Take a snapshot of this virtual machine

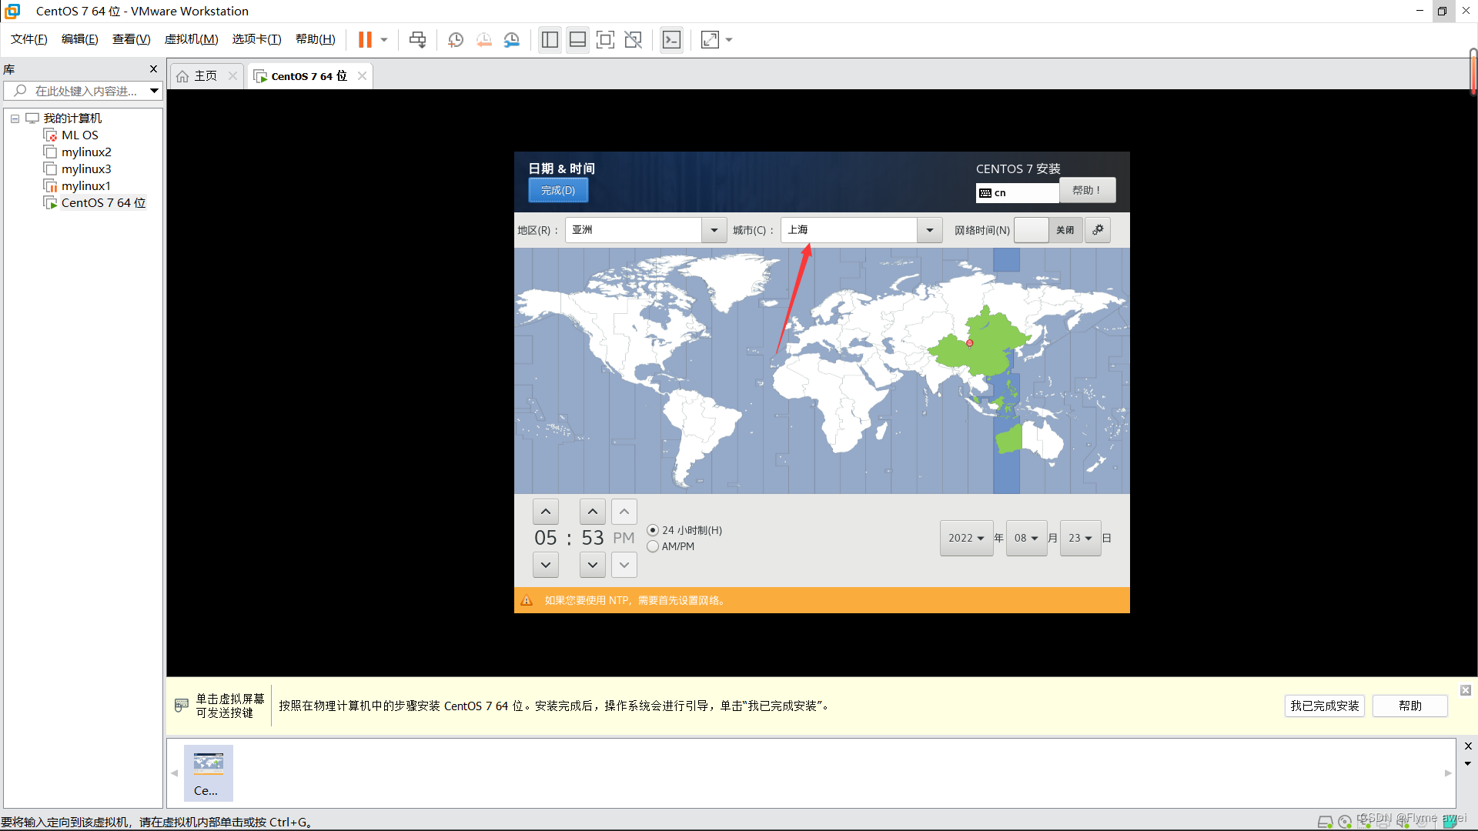(456, 39)
